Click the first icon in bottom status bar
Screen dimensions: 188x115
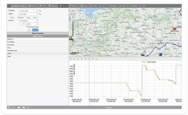pyautogui.click(x=9, y=108)
